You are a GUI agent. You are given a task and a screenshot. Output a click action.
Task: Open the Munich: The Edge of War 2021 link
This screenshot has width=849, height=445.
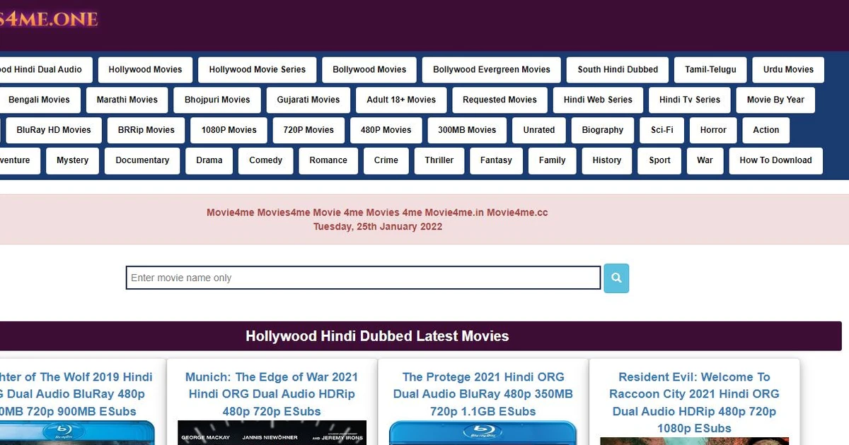[x=271, y=393]
